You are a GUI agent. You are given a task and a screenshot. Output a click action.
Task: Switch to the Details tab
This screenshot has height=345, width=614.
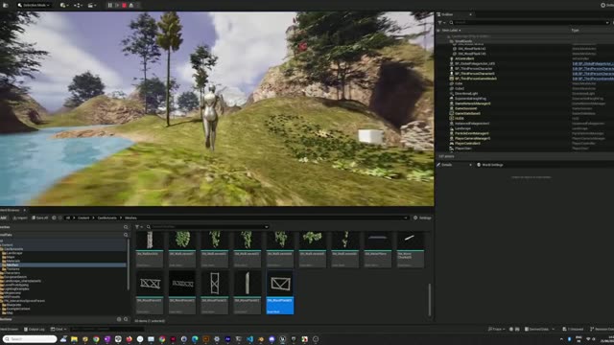point(447,165)
